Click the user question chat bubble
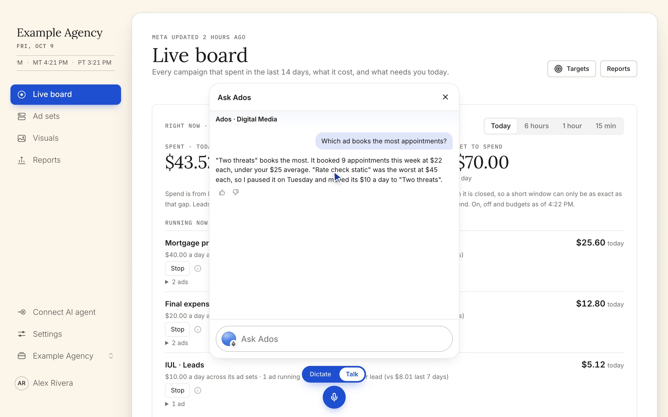668x417 pixels. (384, 141)
